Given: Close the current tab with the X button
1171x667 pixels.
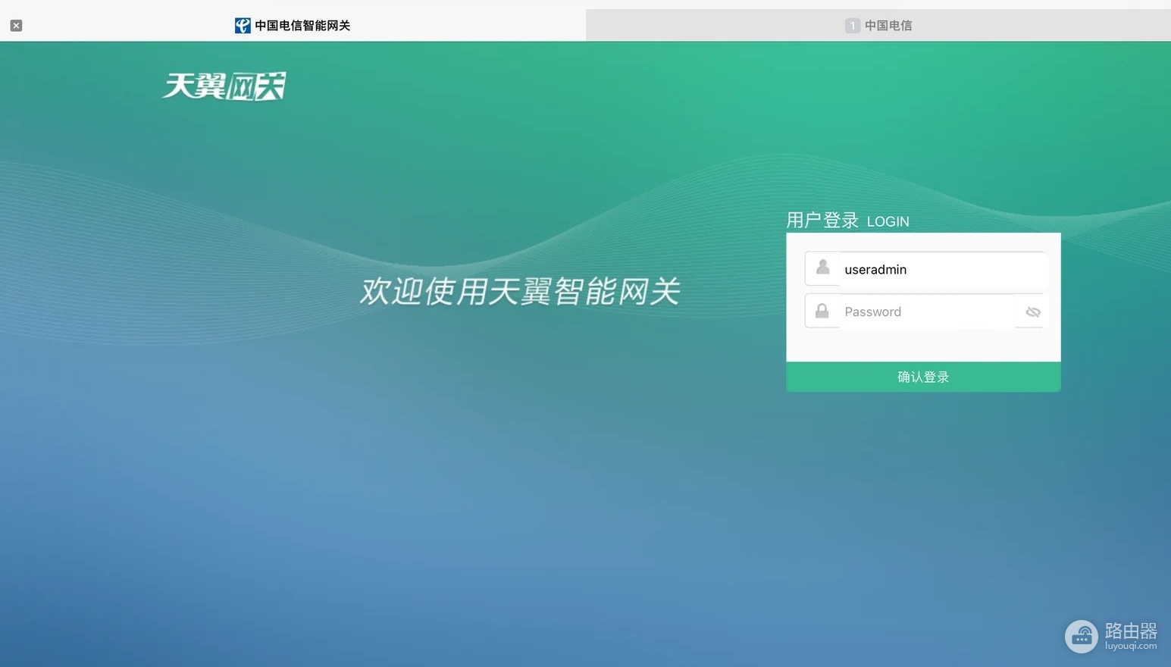Looking at the screenshot, I should point(16,26).
